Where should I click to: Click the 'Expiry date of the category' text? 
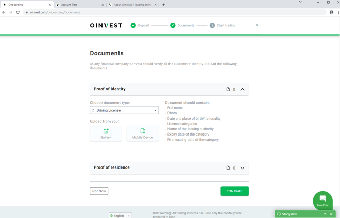[188, 135]
